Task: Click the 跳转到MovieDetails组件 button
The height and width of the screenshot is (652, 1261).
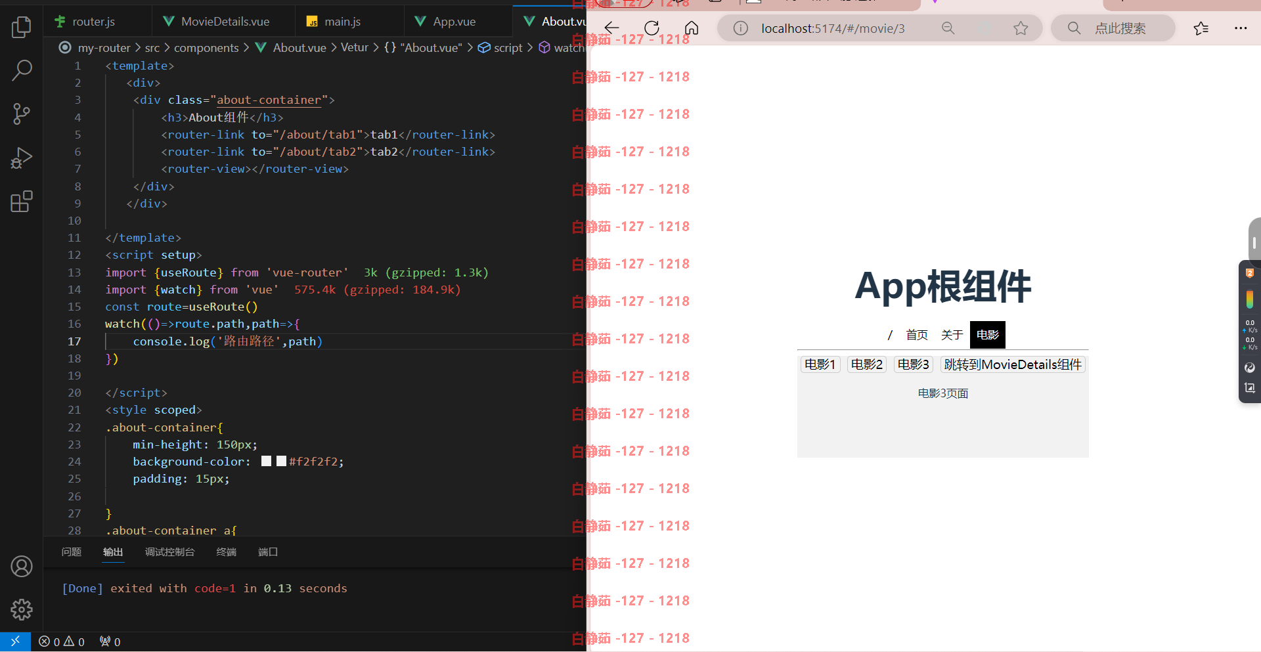Action: [x=1013, y=364]
